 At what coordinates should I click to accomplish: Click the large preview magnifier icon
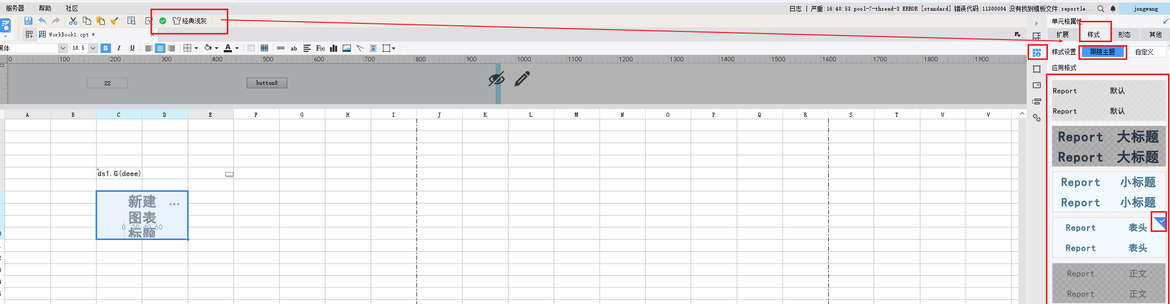tap(5, 26)
